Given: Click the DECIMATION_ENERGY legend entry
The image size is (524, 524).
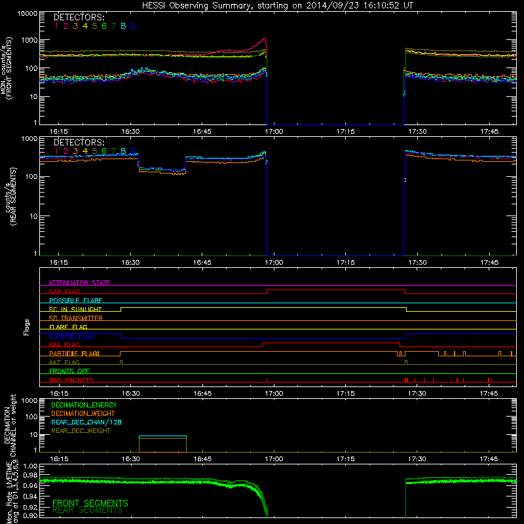Looking at the screenshot, I should pos(84,405).
